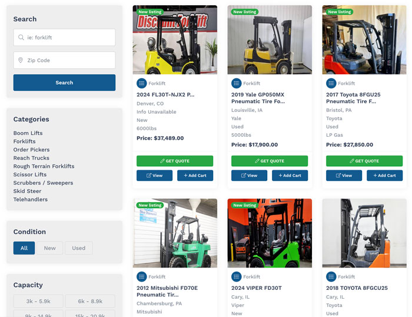Get quote for 2017 Toyota 8FGU25
Screen dimensions: 412x317
pyautogui.click(x=364, y=161)
